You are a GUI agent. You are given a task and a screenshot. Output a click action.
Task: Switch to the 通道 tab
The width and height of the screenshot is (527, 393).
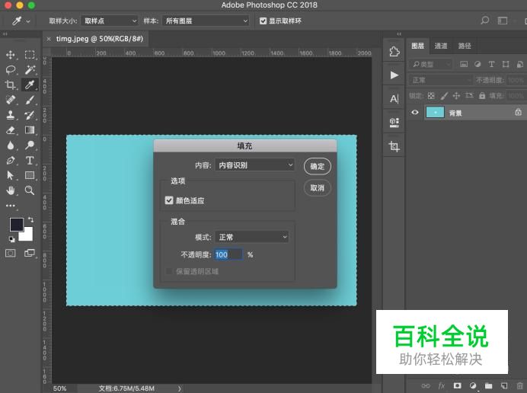441,46
